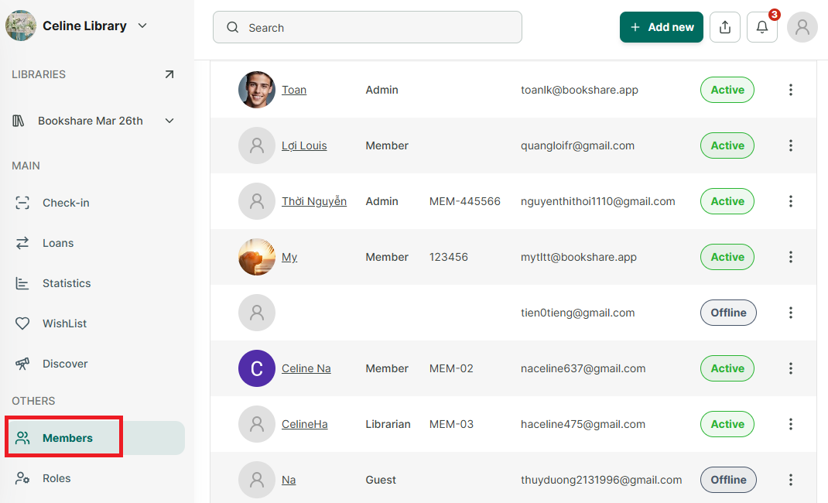Click the Celine Library logo image

(21, 26)
